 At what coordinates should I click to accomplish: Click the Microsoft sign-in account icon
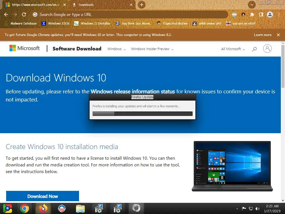267,48
